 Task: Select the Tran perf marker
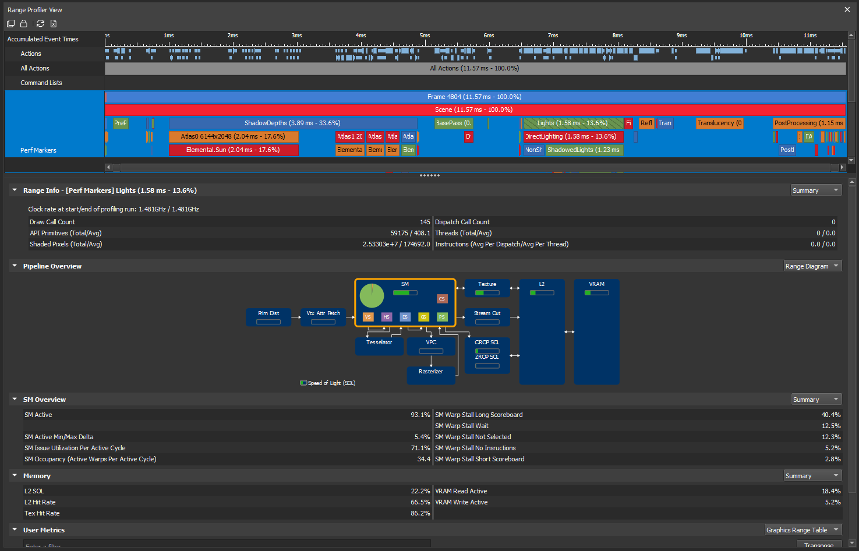tap(665, 123)
